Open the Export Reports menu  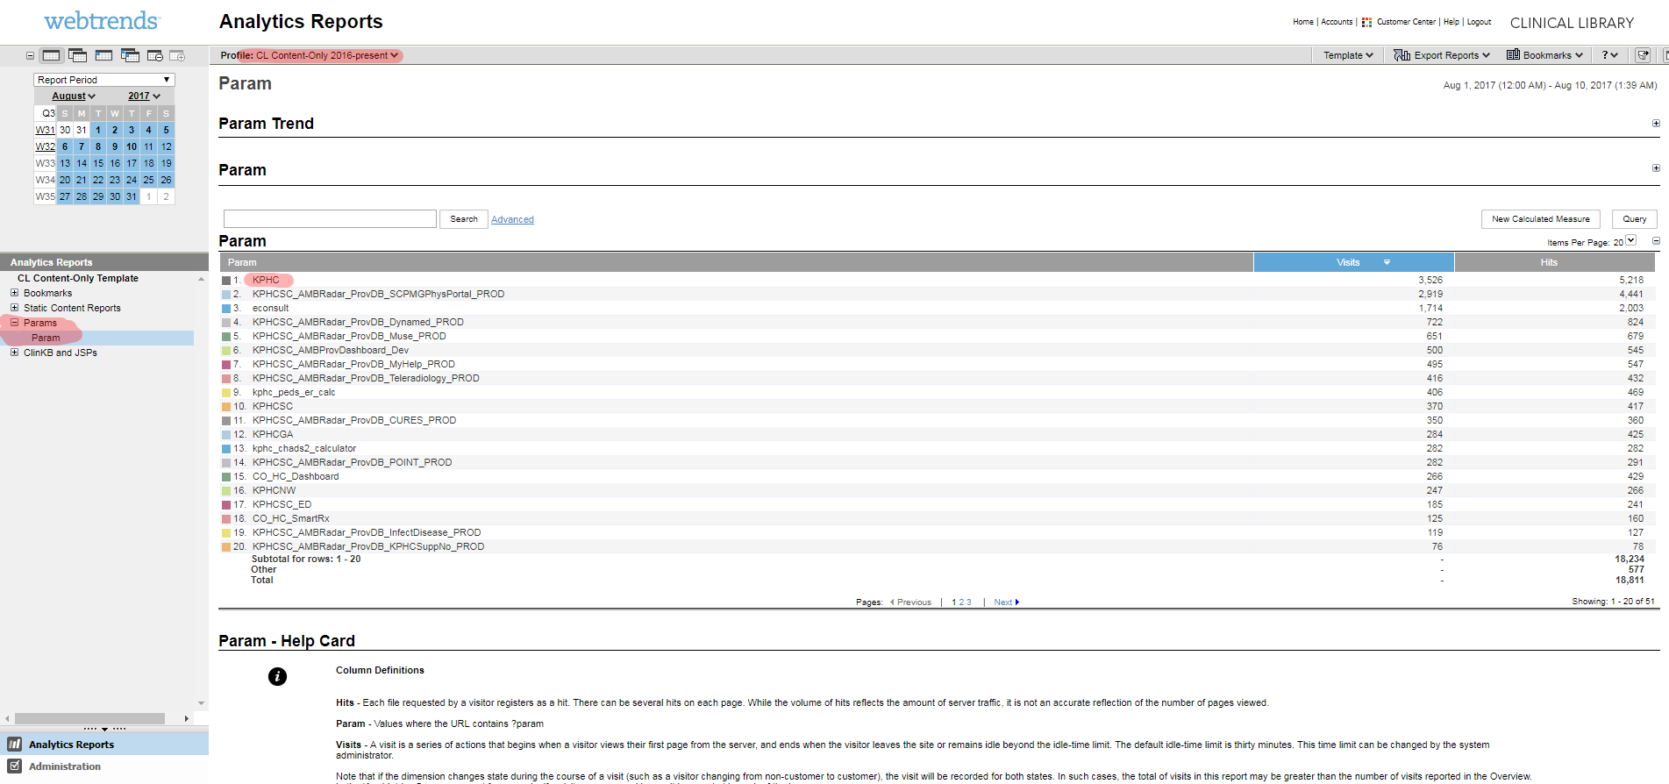click(x=1442, y=55)
